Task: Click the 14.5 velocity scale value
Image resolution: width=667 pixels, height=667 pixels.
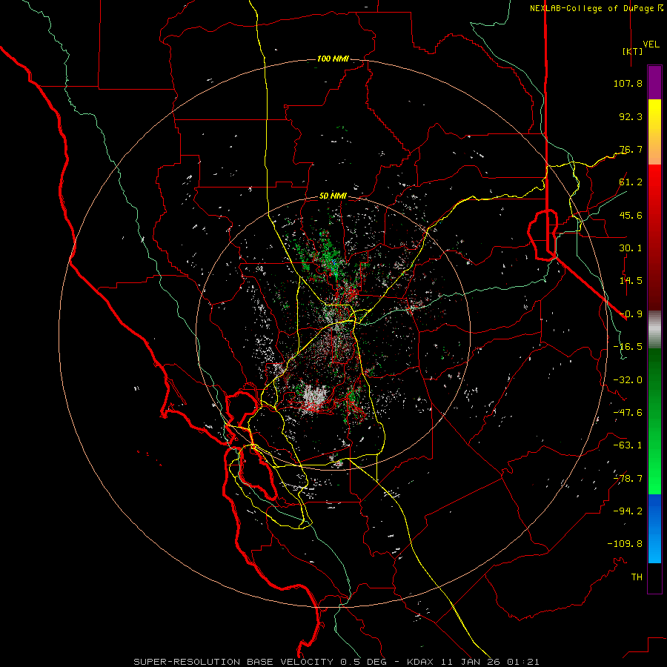Action: point(631,281)
